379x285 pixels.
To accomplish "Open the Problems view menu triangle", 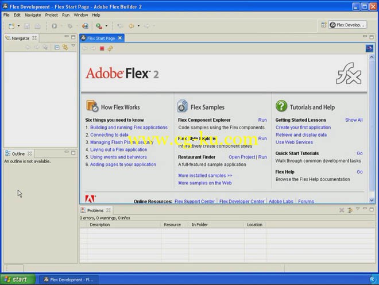I will [x=358, y=209].
